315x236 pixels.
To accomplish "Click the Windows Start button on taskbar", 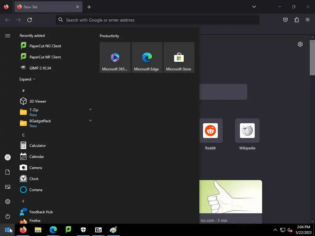I will [7, 230].
